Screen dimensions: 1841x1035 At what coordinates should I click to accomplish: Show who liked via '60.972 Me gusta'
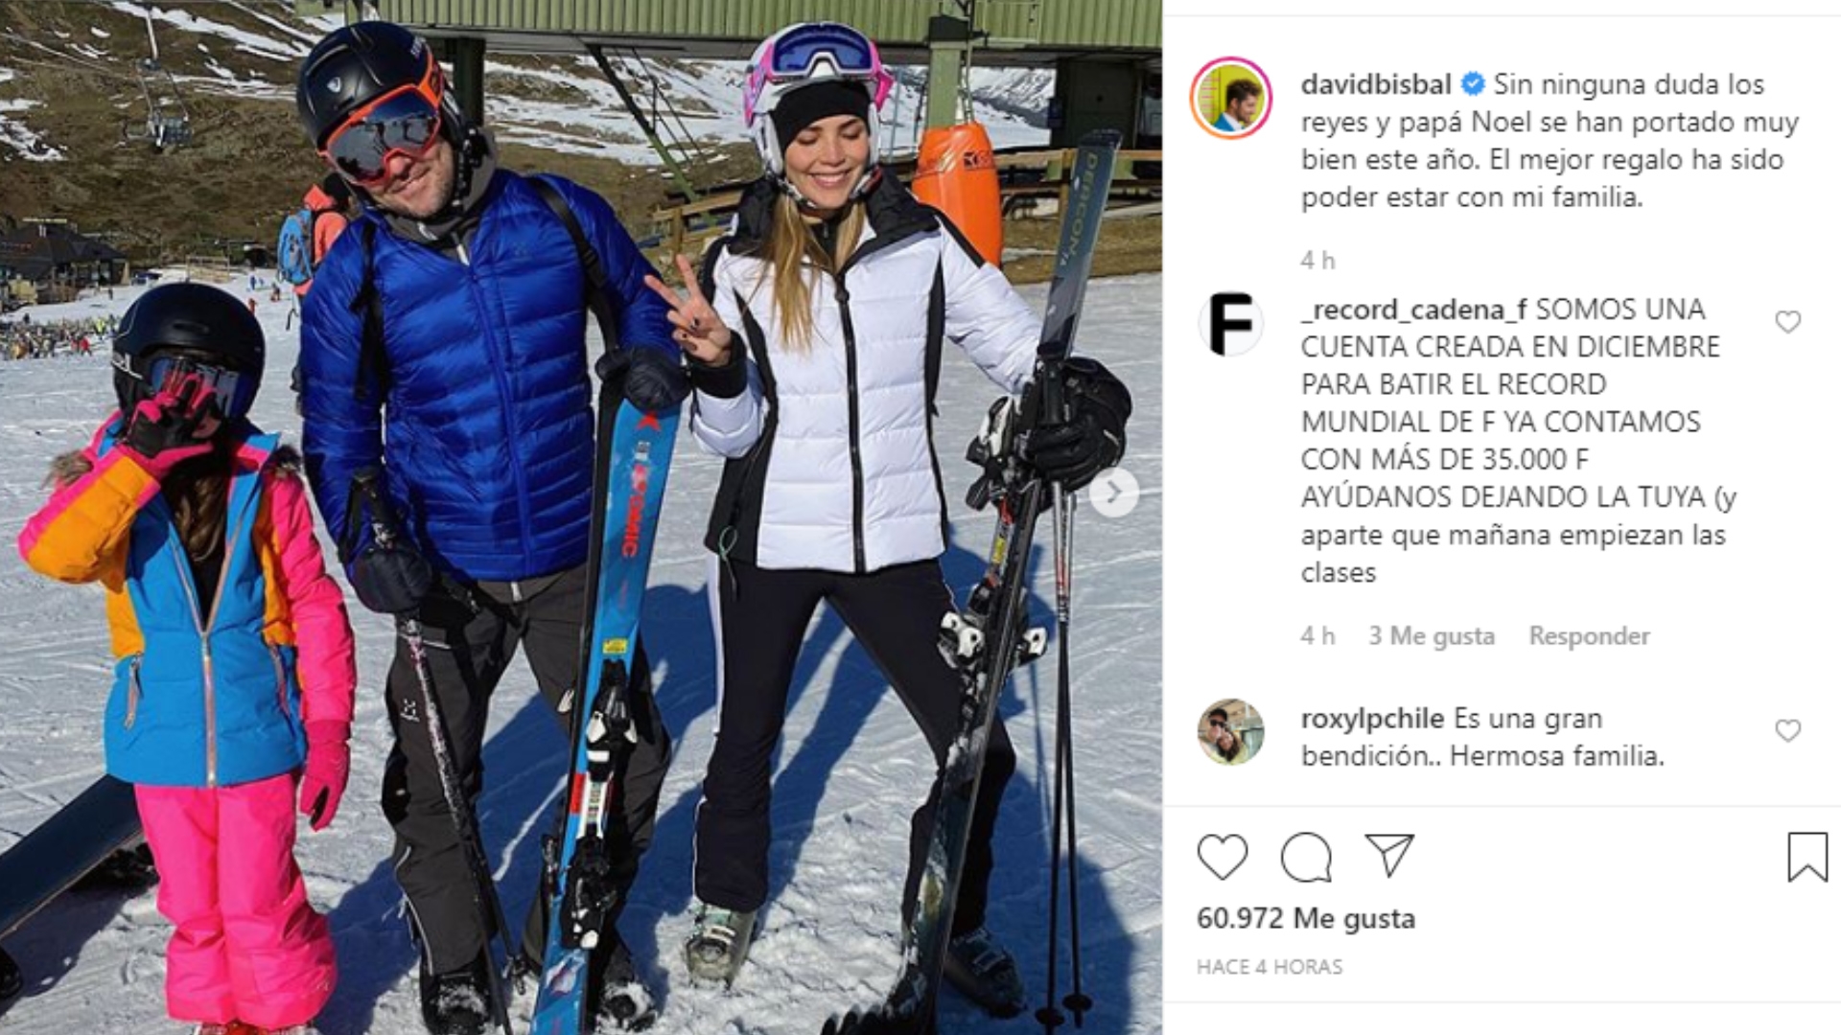click(x=1306, y=918)
